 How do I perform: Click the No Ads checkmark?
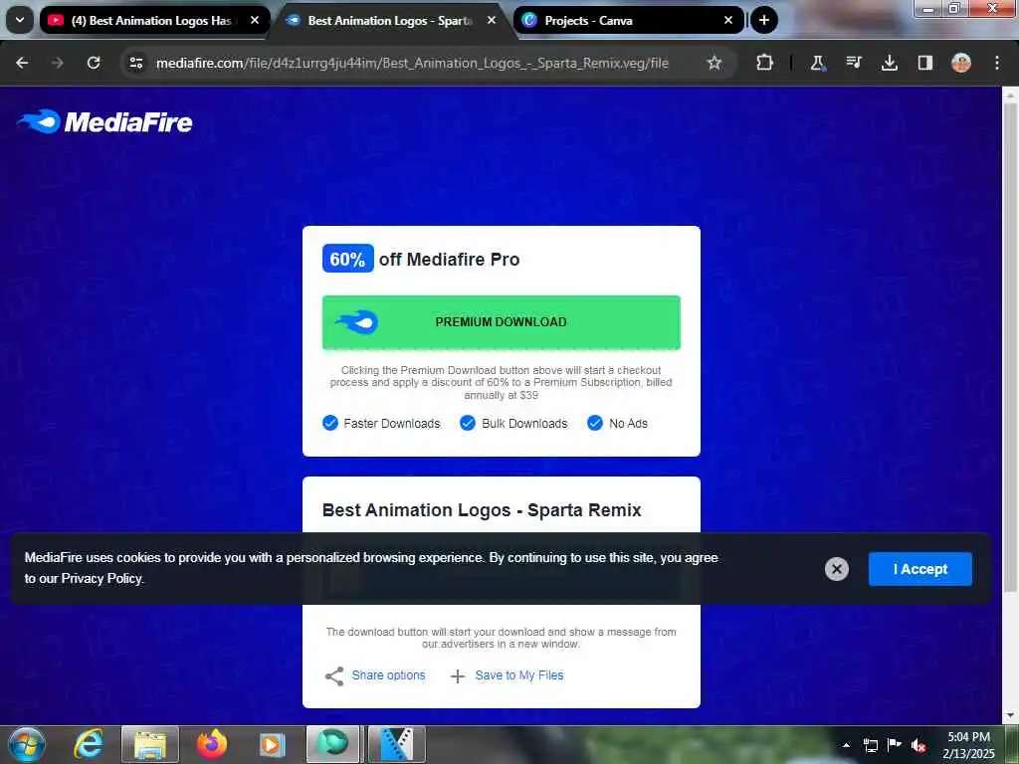595,423
